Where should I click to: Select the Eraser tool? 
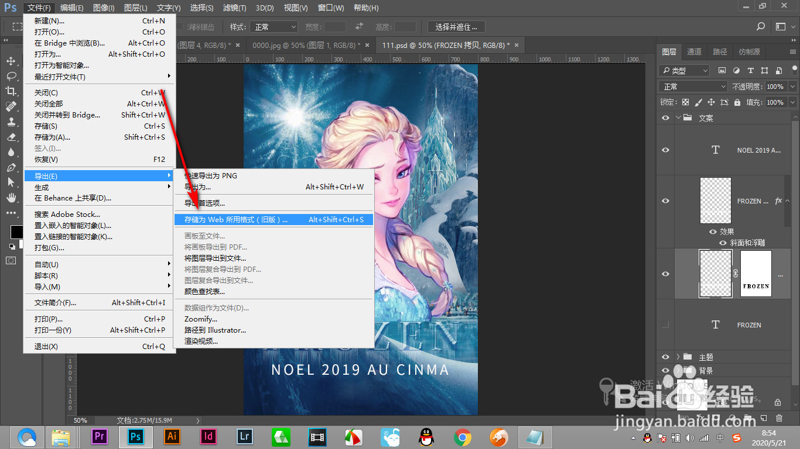11,137
